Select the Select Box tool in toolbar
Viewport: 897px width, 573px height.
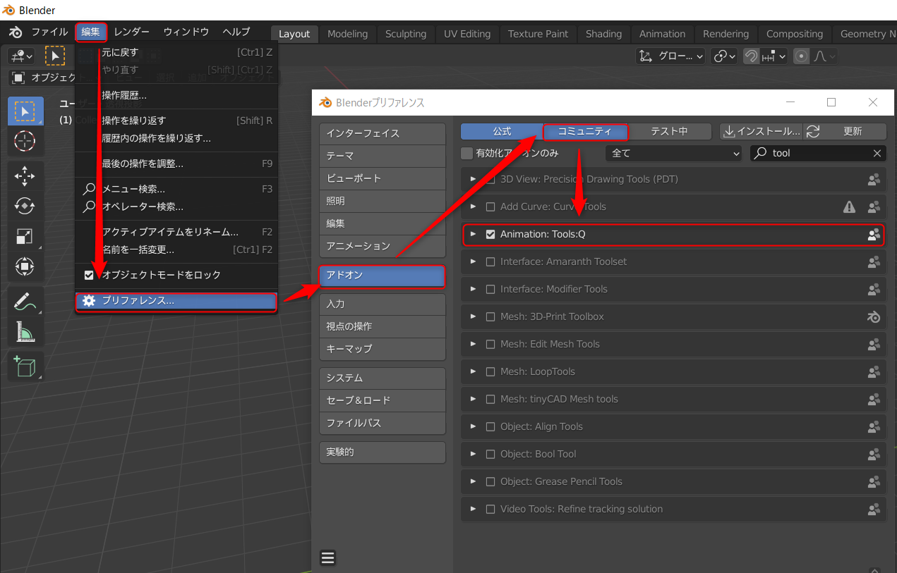pos(25,111)
